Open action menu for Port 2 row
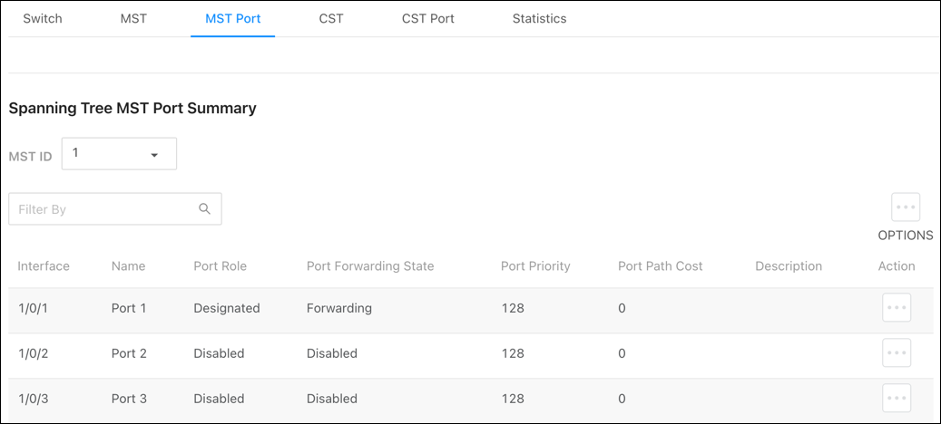The width and height of the screenshot is (941, 424). (x=896, y=352)
